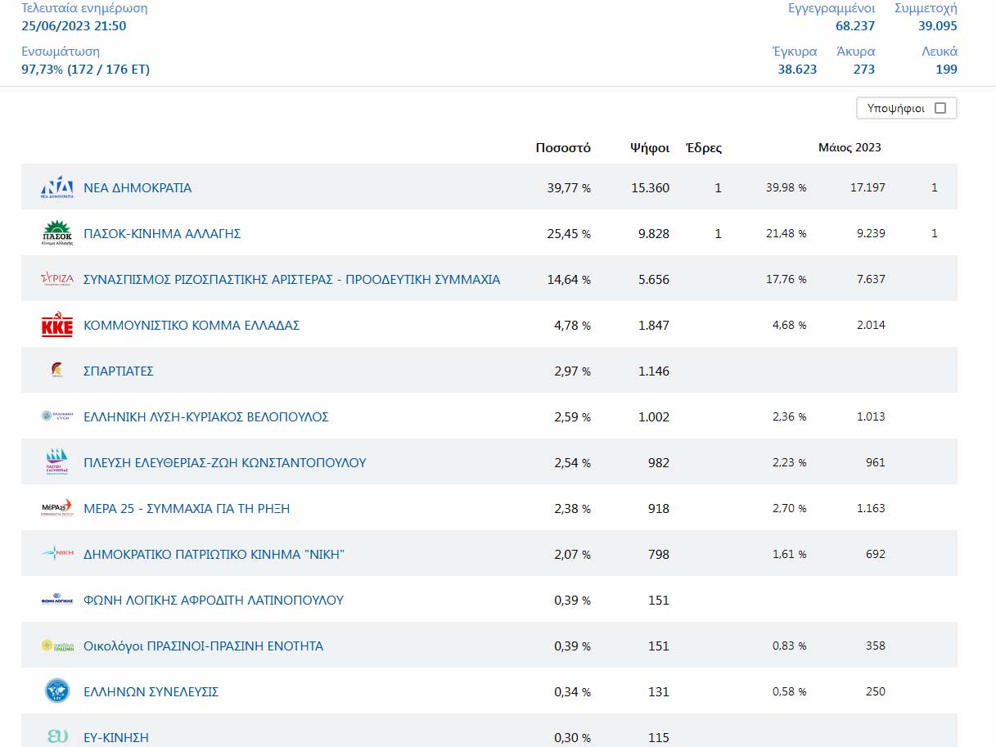Viewport: 996px width, 747px height.
Task: Enable the Υποψήφιοι checkbox
Action: coord(940,108)
